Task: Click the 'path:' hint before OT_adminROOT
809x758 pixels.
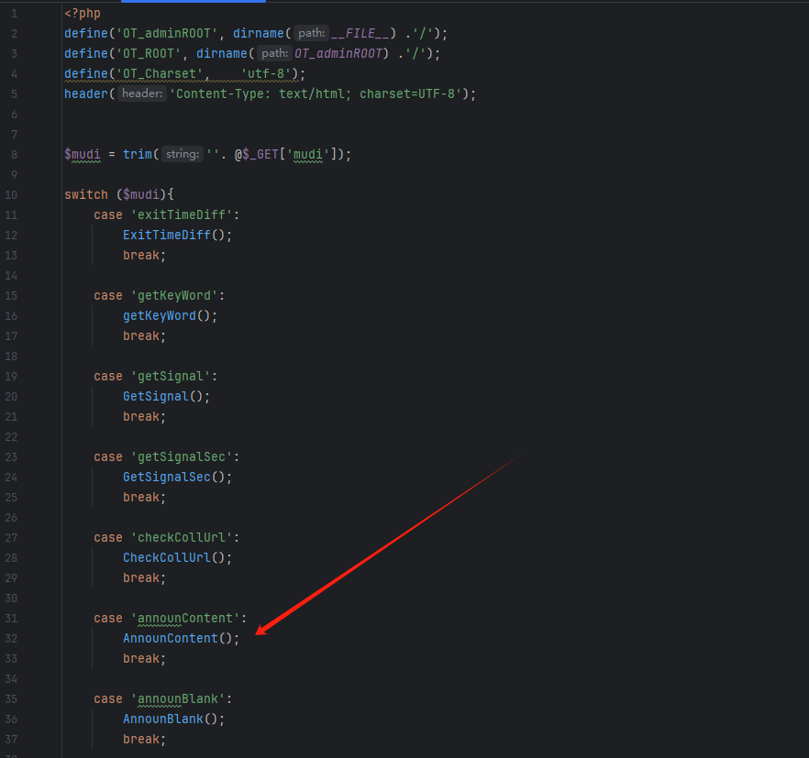Action: click(275, 54)
